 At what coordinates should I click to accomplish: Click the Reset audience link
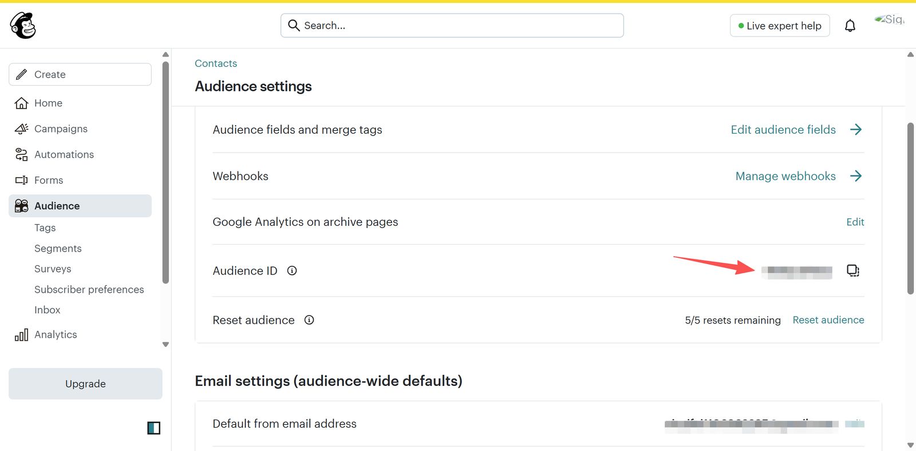coord(828,320)
